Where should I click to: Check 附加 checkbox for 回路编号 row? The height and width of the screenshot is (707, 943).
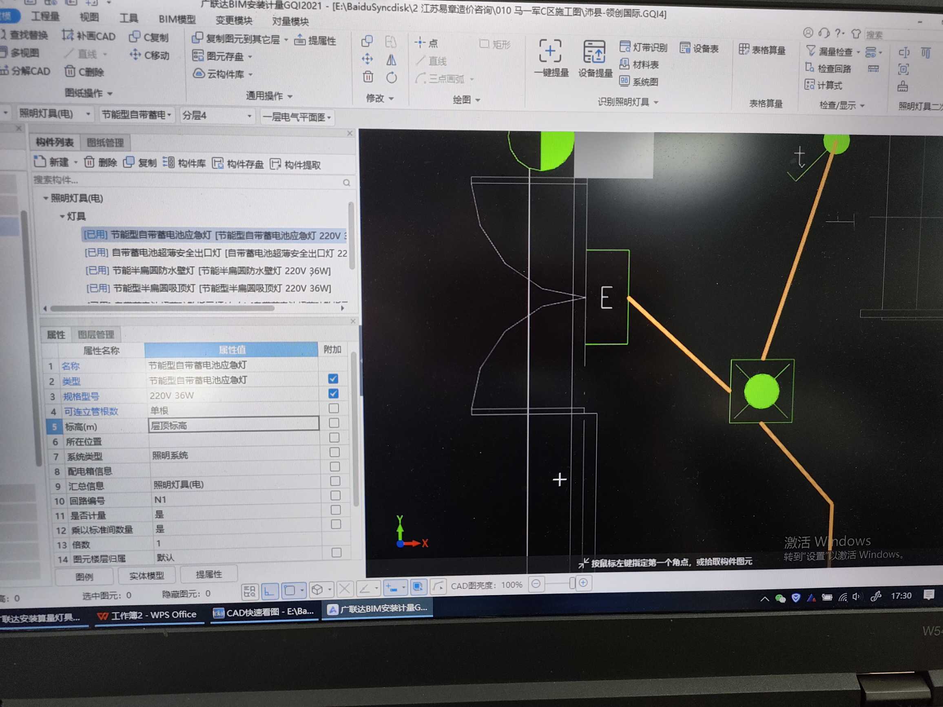[x=336, y=495]
